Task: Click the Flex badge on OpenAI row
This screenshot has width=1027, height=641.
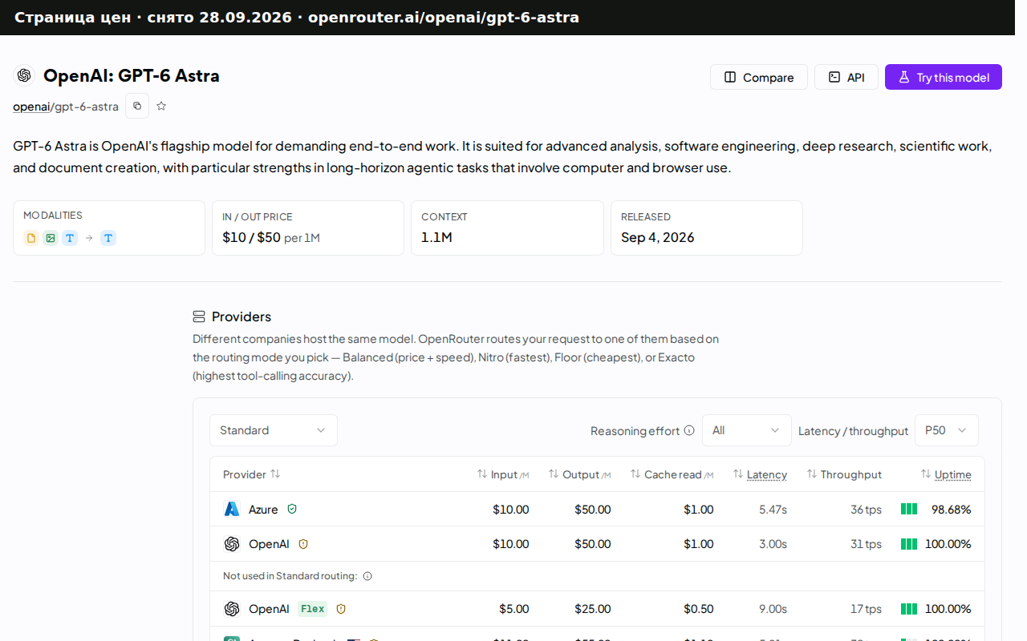Action: click(312, 609)
